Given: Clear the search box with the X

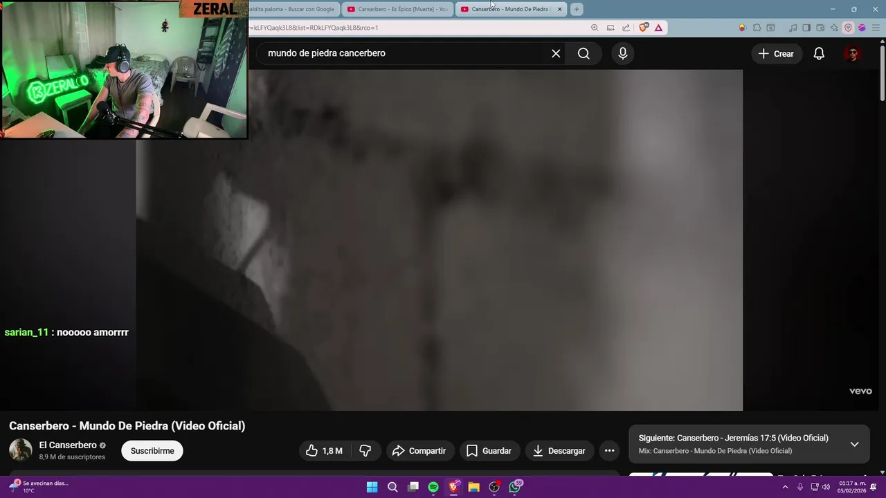Looking at the screenshot, I should click(x=556, y=53).
